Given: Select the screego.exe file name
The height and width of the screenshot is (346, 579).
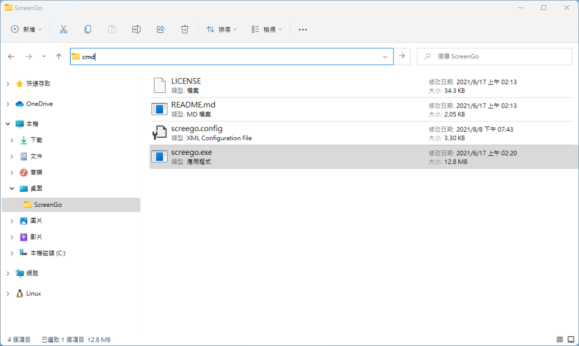Looking at the screenshot, I should (191, 152).
